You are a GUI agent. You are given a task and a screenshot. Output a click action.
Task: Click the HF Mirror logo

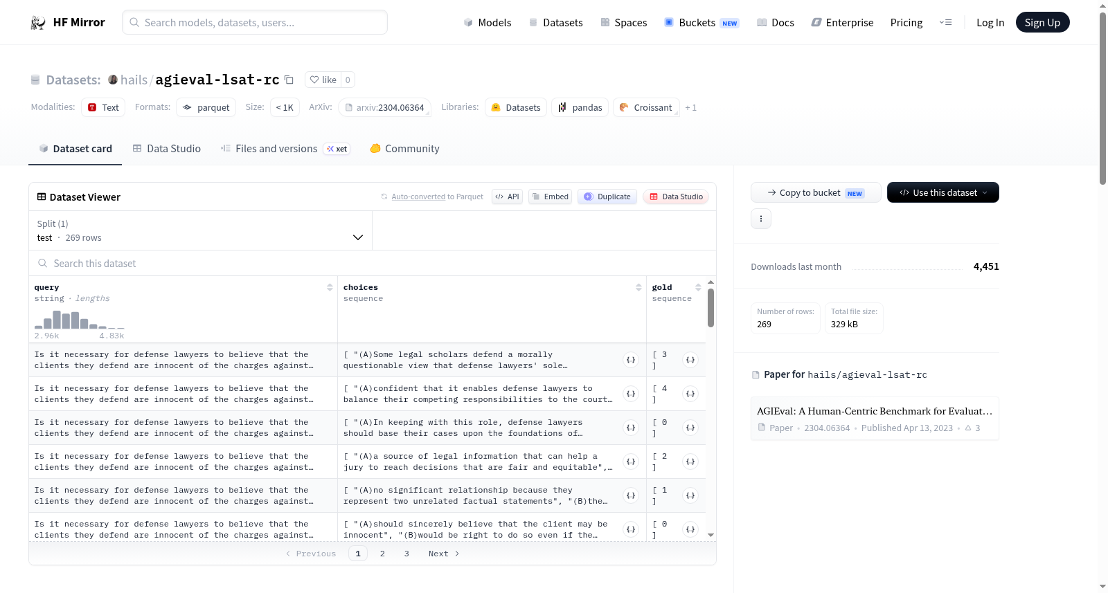click(68, 22)
